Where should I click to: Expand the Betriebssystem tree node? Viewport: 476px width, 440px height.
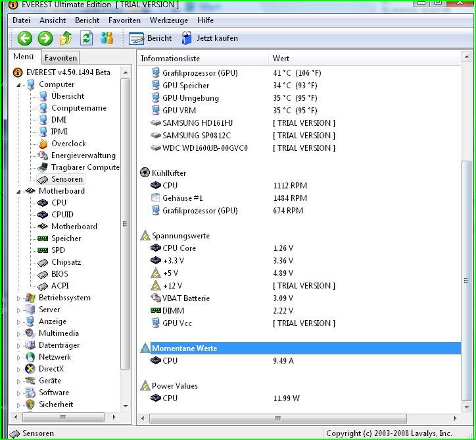click(x=18, y=298)
